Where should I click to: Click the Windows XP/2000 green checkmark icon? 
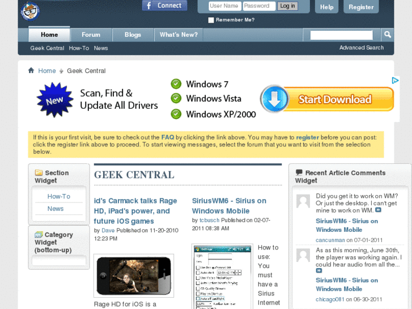176,114
